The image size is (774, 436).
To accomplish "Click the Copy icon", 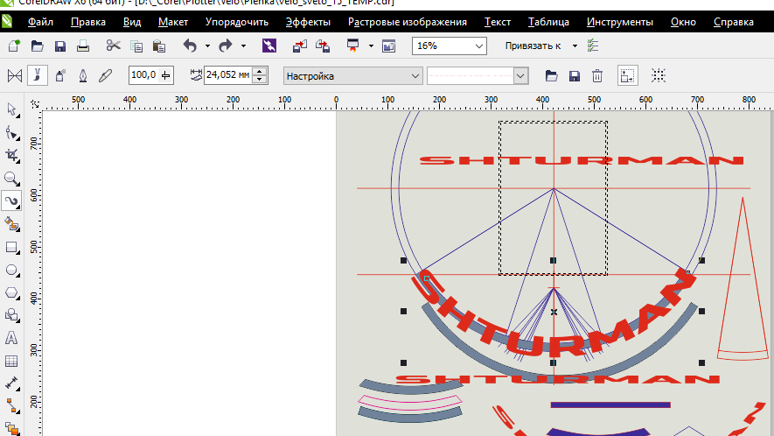I will pyautogui.click(x=136, y=46).
